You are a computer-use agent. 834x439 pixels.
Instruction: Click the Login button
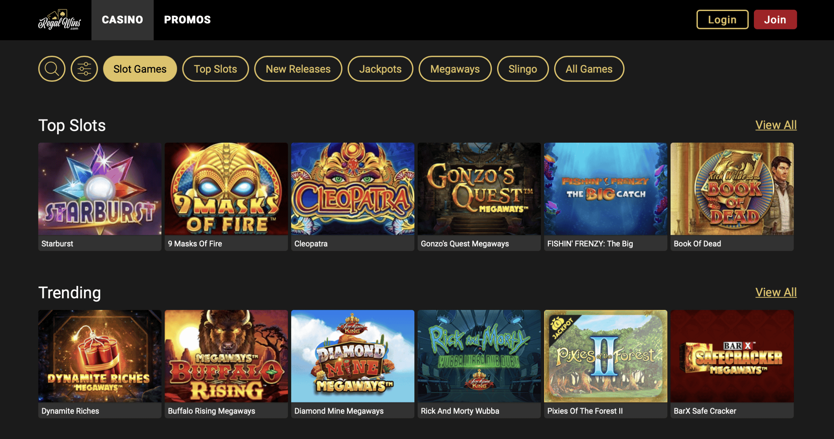(x=722, y=20)
